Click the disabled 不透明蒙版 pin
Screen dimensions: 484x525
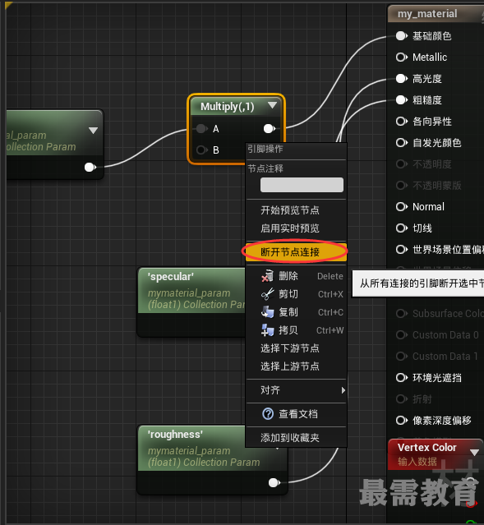tap(401, 185)
